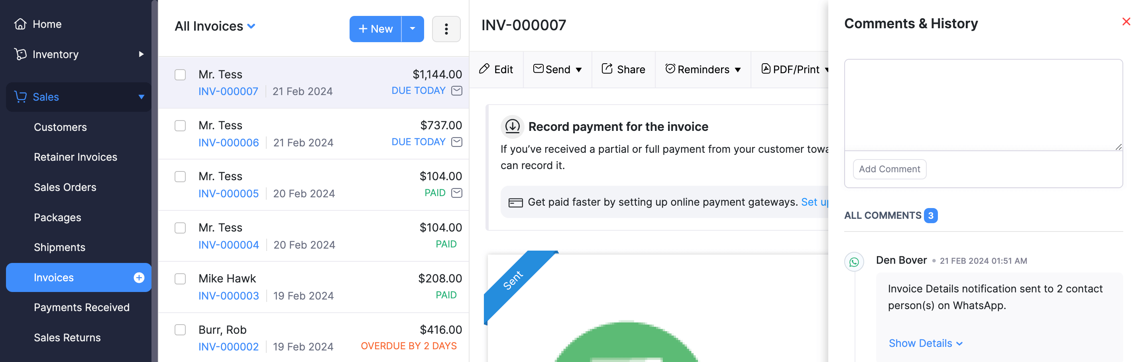Select the checkbox on Mike Hawk's invoice

coord(180,279)
